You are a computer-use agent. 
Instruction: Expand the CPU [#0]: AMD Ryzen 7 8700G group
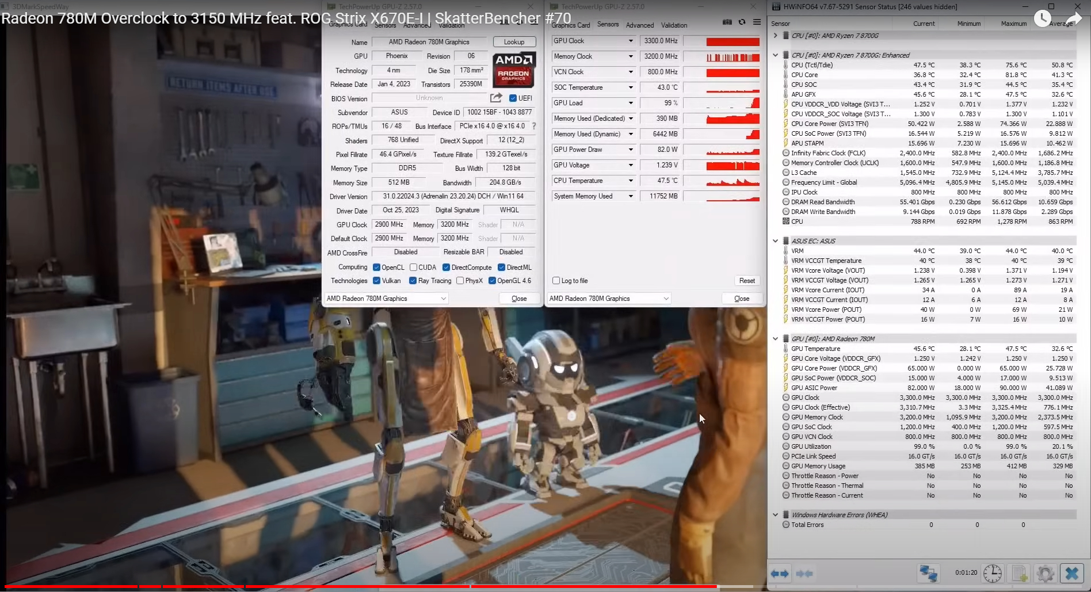(x=776, y=36)
